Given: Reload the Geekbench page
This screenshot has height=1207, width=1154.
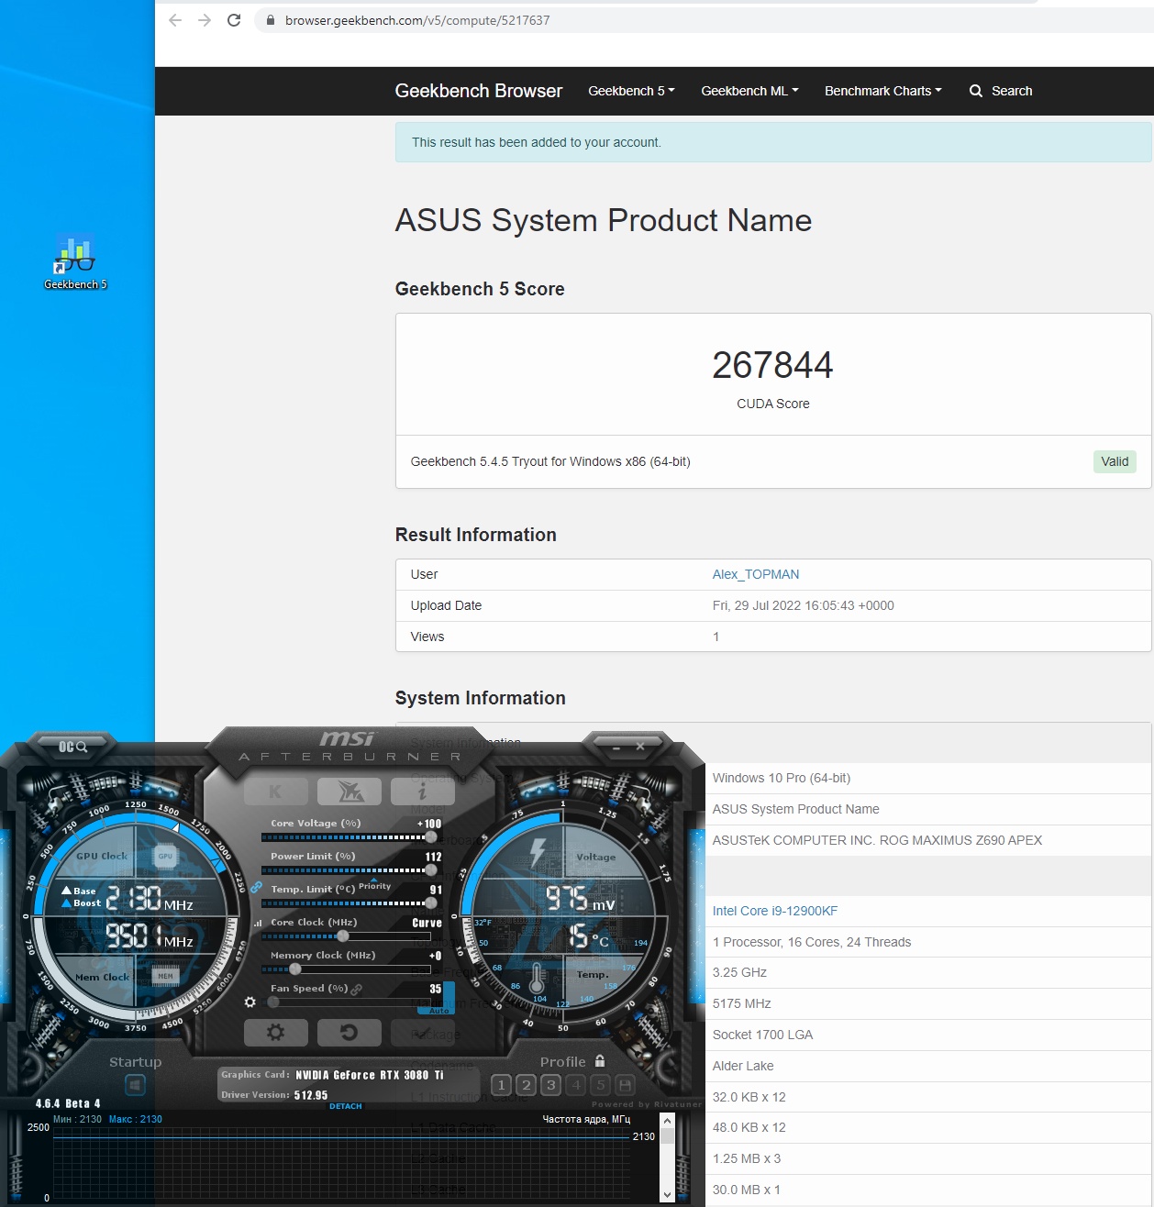Looking at the screenshot, I should point(234,20).
